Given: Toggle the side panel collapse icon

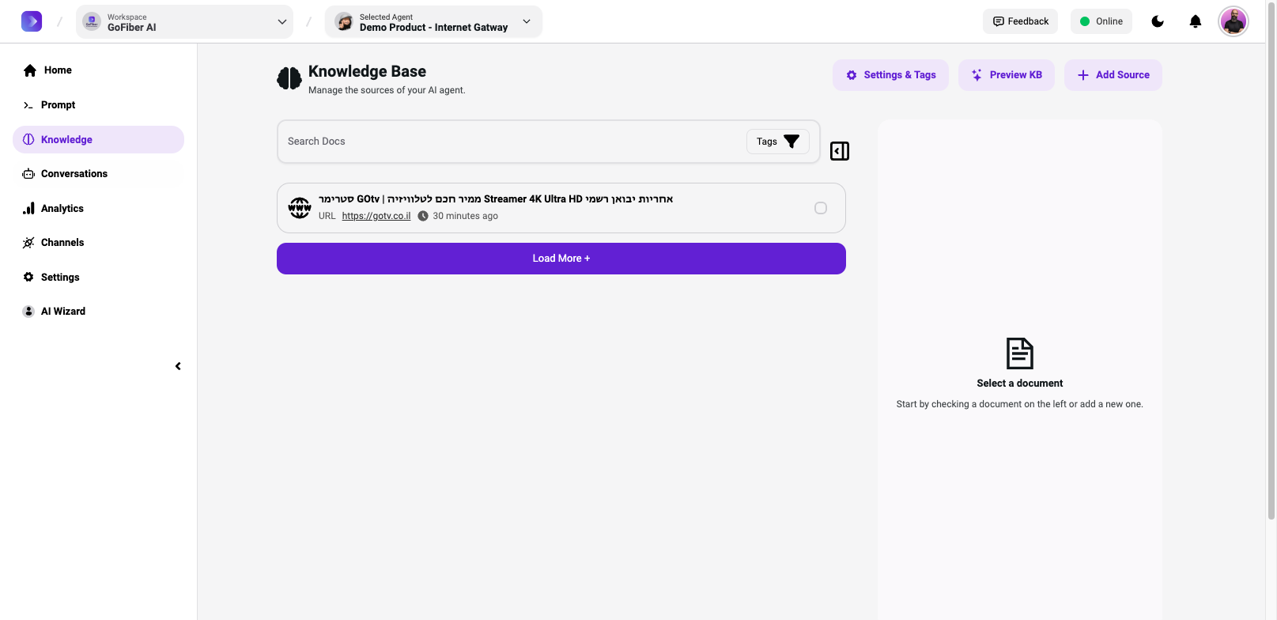Looking at the screenshot, I should (x=839, y=151).
